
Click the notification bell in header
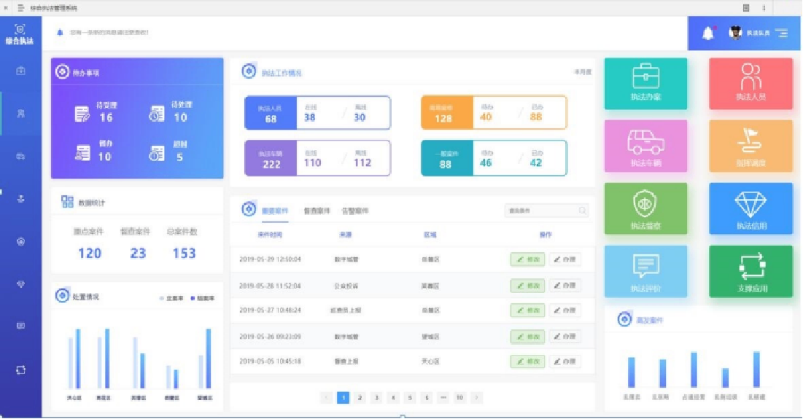point(707,34)
